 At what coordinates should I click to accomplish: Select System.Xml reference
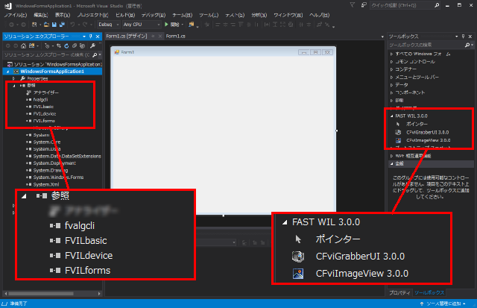(46, 184)
